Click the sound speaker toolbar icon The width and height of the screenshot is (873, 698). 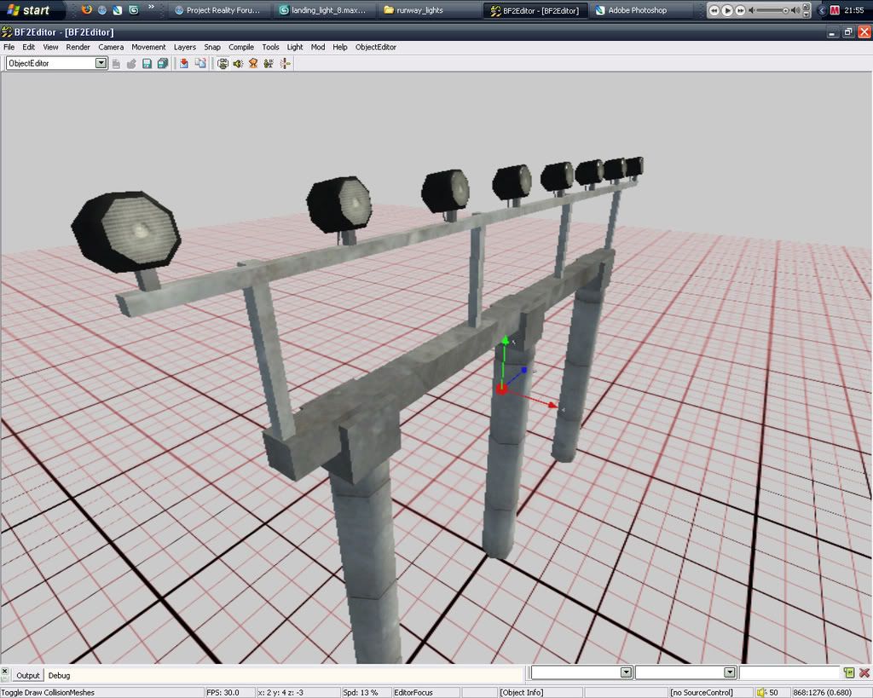pyautogui.click(x=238, y=64)
